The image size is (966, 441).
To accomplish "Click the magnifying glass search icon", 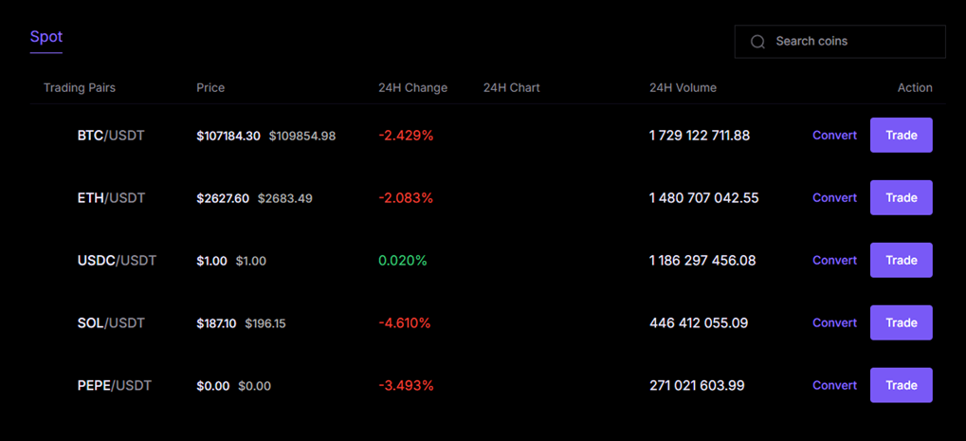I will point(757,42).
